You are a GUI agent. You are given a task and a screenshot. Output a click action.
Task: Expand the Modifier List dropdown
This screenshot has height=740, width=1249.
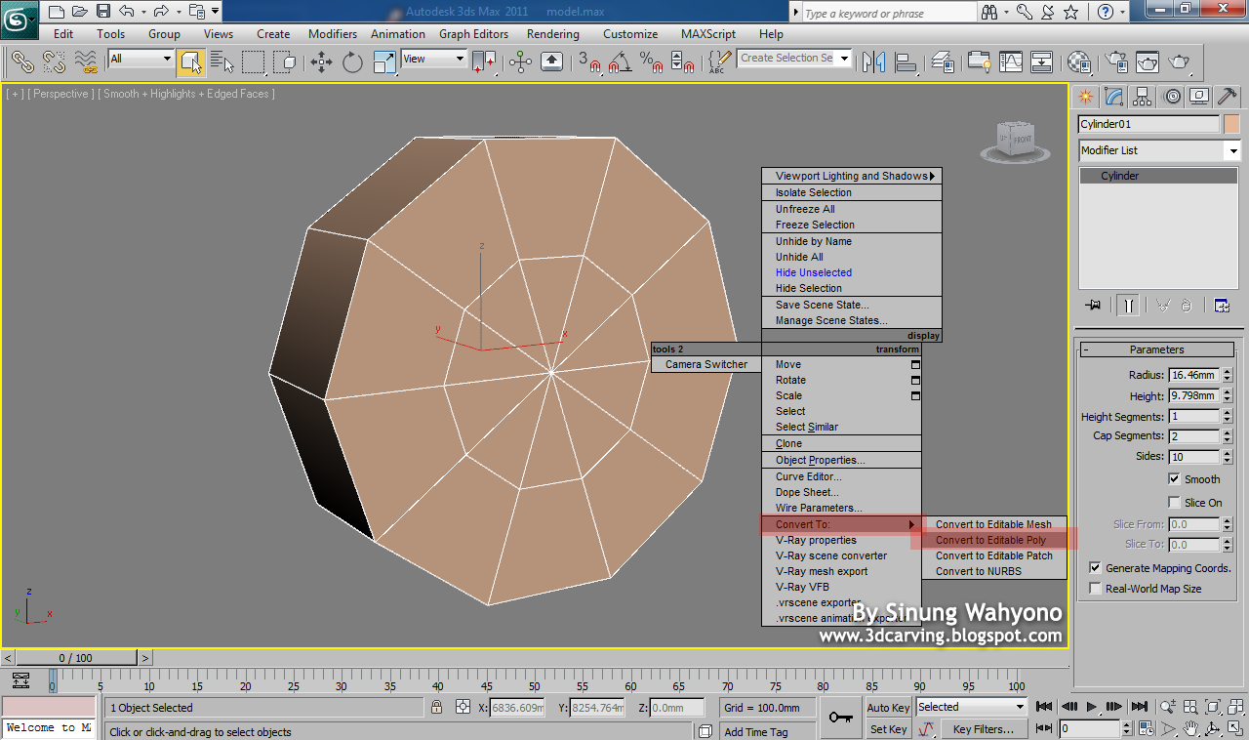1233,151
